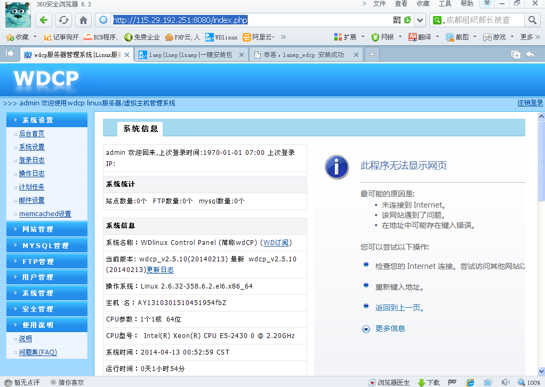545x387 pixels.
Task: Open a new tab with the plus button
Action: pyautogui.click(x=372, y=54)
